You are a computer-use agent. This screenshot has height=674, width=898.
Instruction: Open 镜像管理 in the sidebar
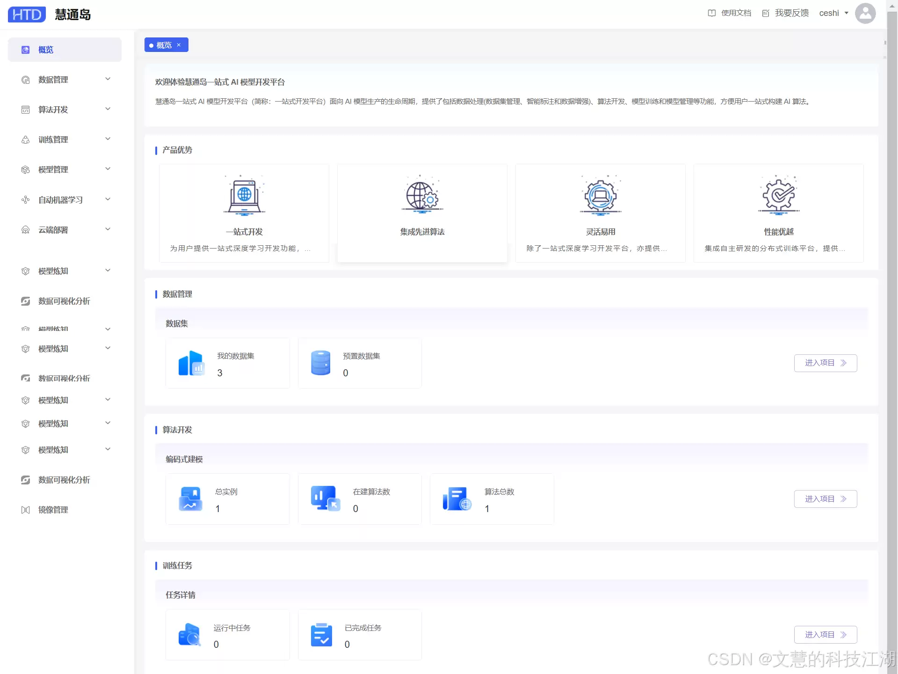(65, 510)
